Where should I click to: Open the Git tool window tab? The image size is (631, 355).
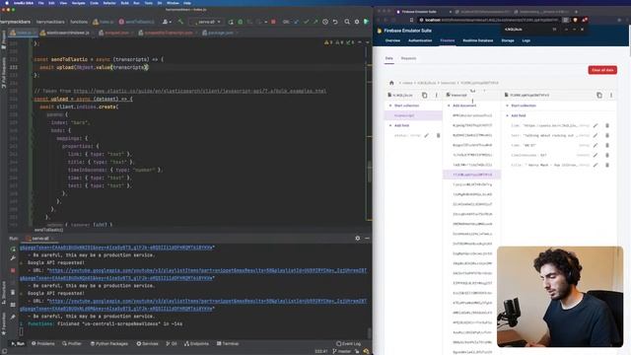coord(172,344)
